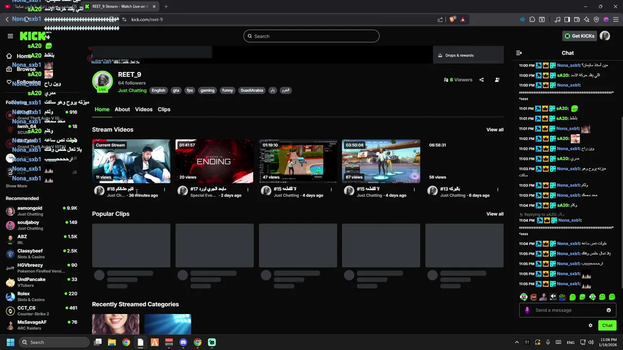Open the Brave Wallet icon
This screenshot has width=623, height=350.
click(577, 19)
